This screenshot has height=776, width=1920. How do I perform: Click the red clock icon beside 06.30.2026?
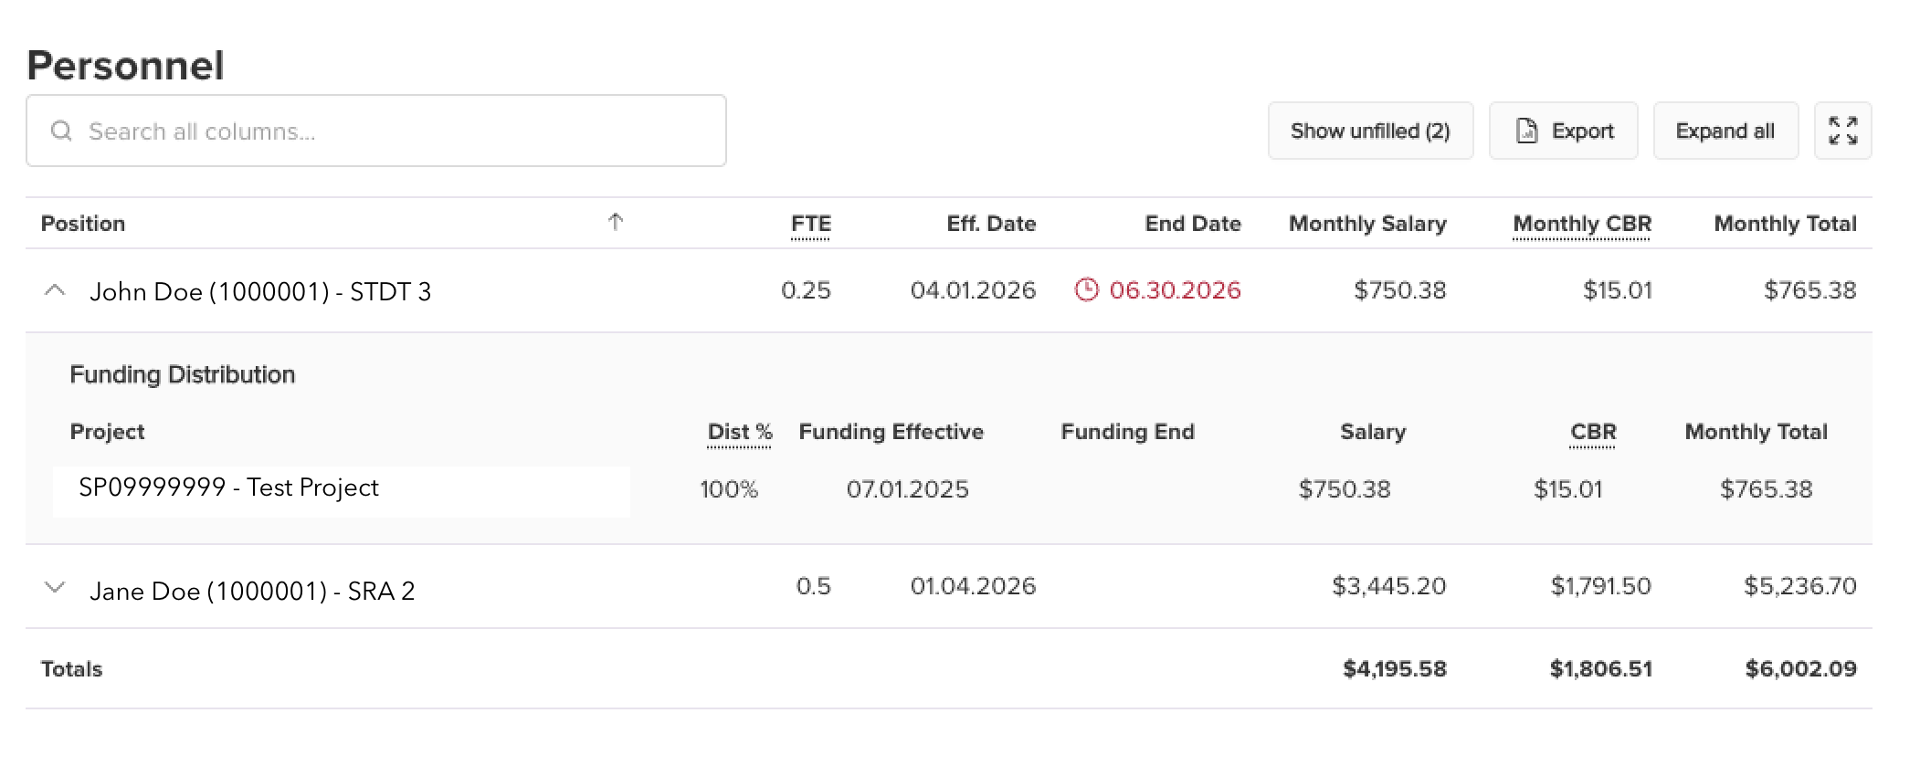[1086, 290]
